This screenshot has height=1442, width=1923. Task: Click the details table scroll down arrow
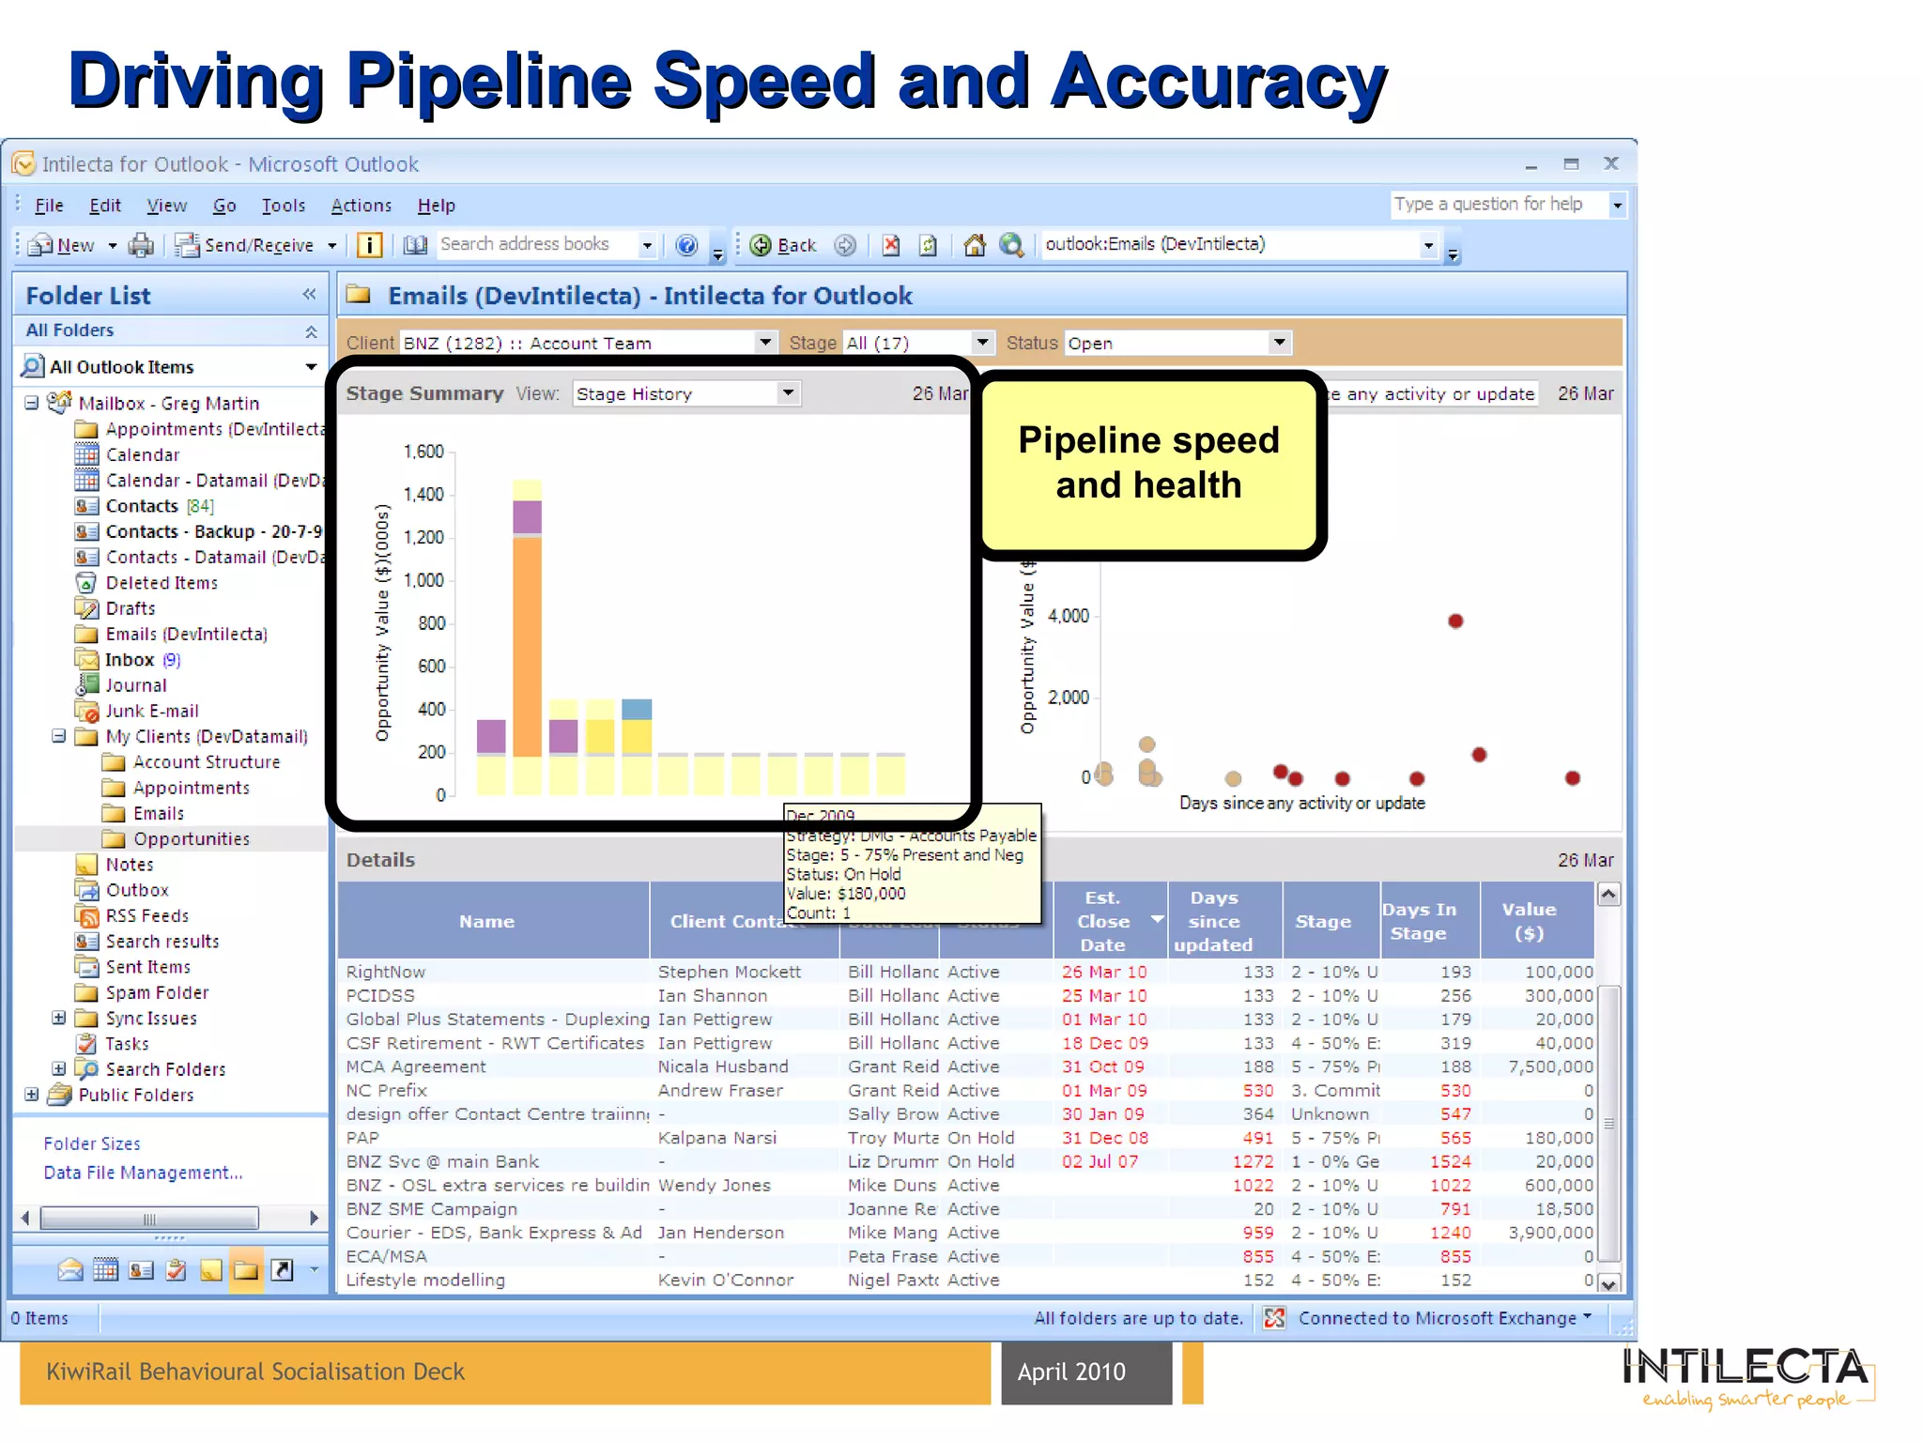pos(1608,1283)
